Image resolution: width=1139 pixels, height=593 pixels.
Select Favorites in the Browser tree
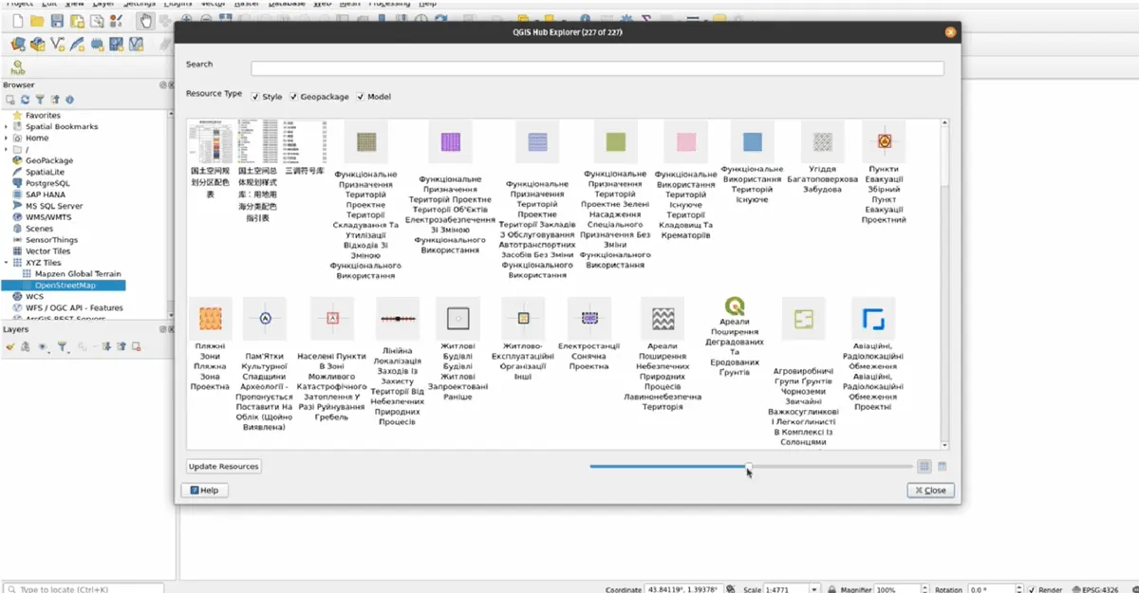tap(43, 116)
